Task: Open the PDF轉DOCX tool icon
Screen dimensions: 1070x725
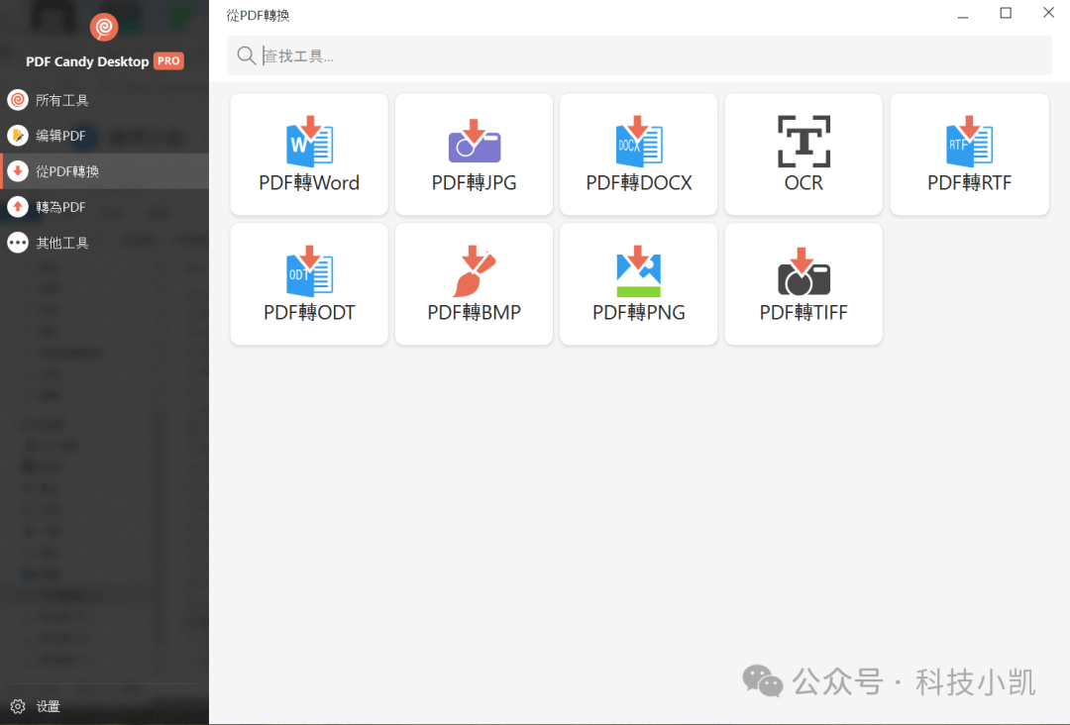Action: coord(639,142)
